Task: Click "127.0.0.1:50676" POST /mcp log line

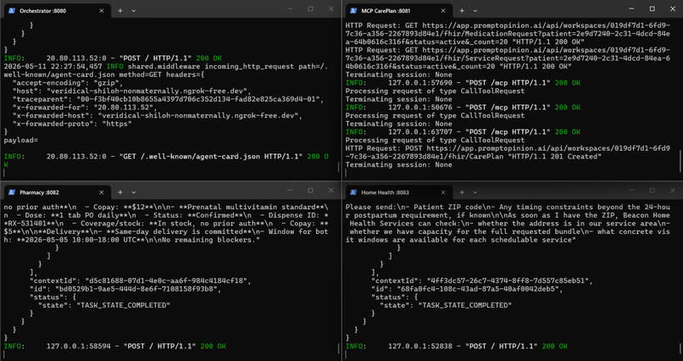Action: point(463,107)
